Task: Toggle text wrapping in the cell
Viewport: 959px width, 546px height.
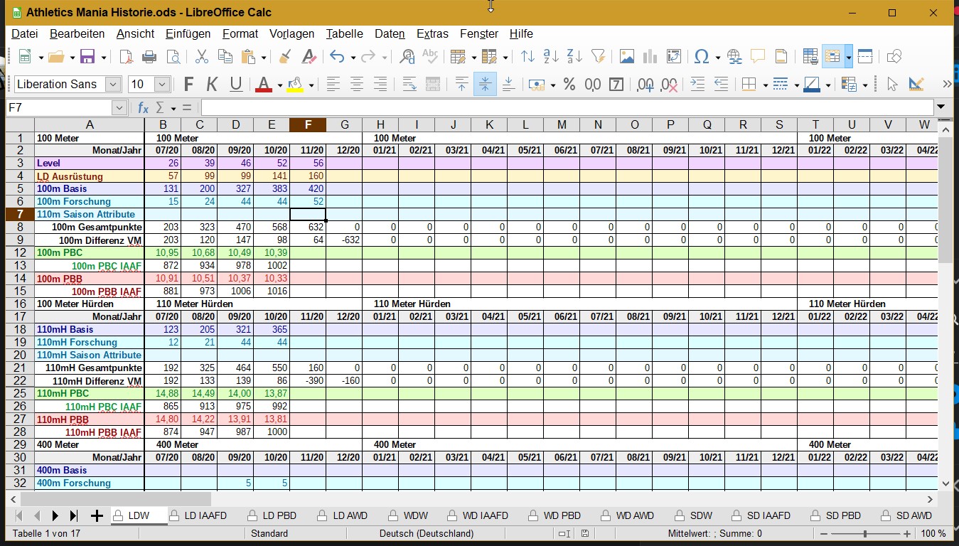Action: tap(409, 85)
